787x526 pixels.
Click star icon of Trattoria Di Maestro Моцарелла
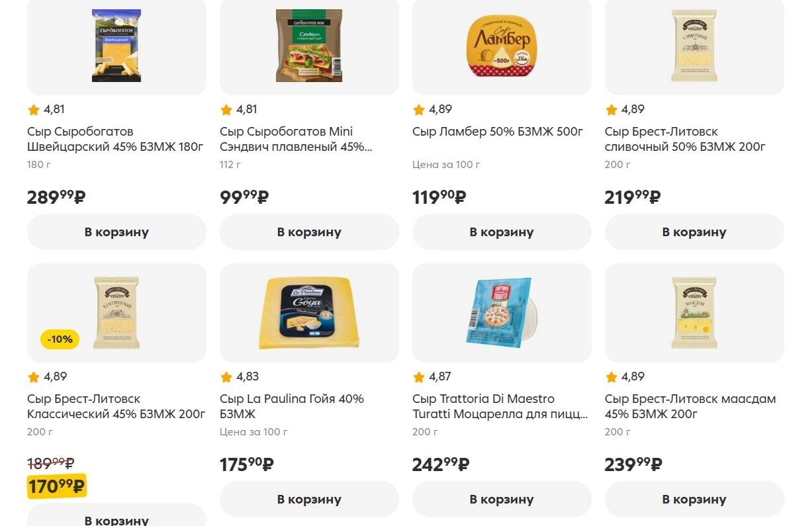click(418, 377)
